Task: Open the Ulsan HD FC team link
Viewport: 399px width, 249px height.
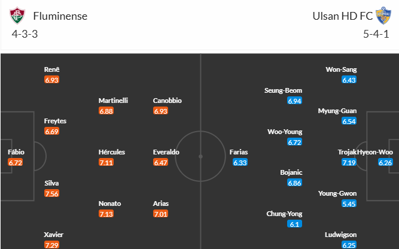Action: tap(343, 16)
